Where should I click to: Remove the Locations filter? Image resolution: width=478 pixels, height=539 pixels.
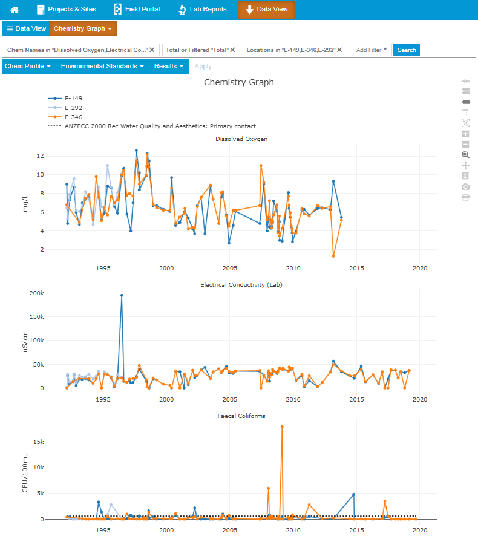click(x=339, y=50)
